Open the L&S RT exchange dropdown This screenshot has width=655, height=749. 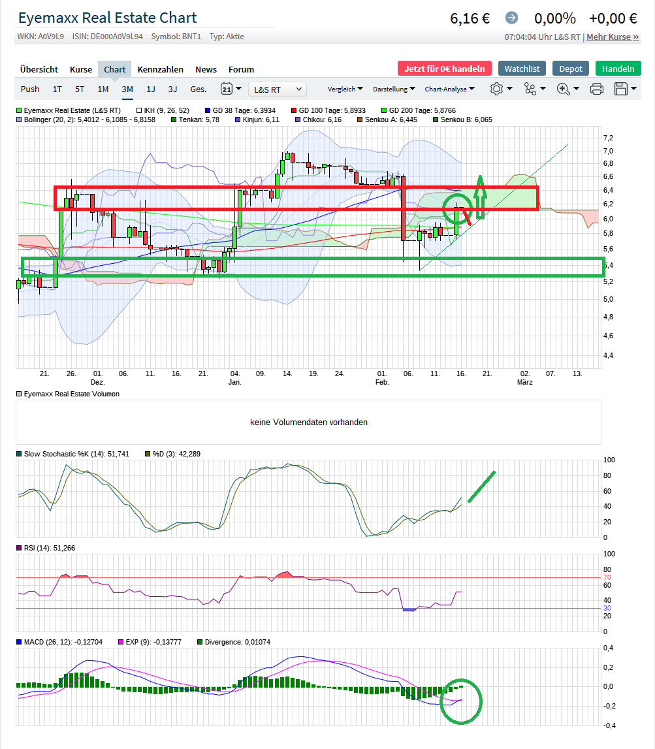coord(277,89)
